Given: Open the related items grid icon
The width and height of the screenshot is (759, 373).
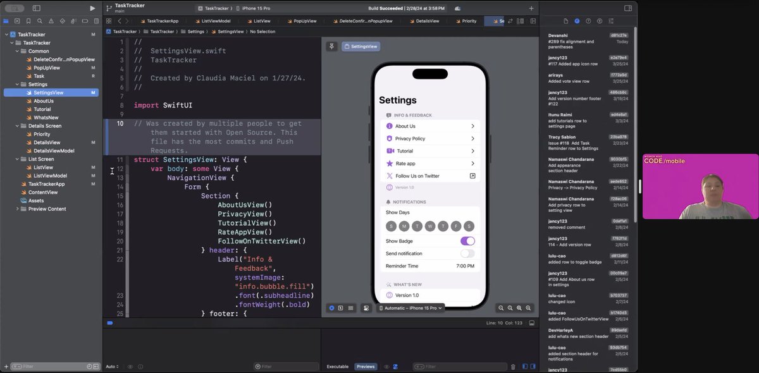Looking at the screenshot, I should coord(109,21).
